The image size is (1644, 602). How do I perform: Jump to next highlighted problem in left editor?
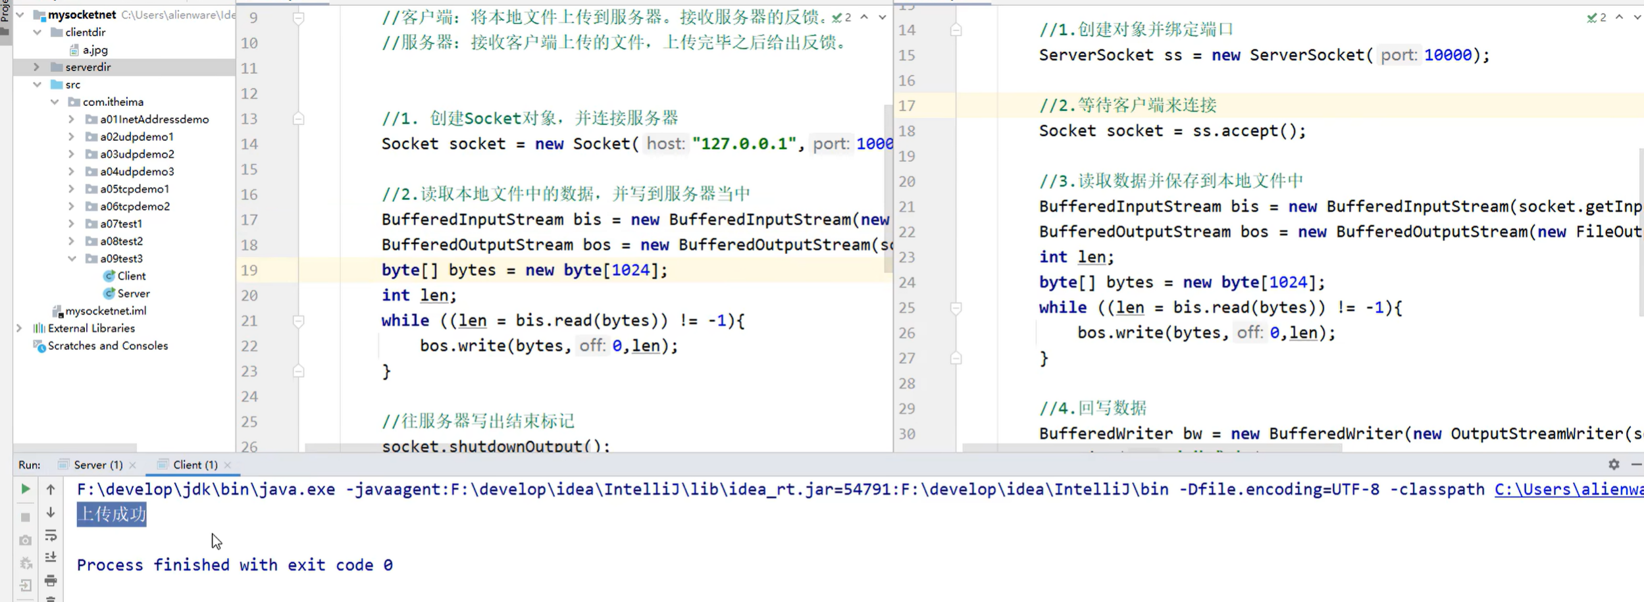(882, 17)
